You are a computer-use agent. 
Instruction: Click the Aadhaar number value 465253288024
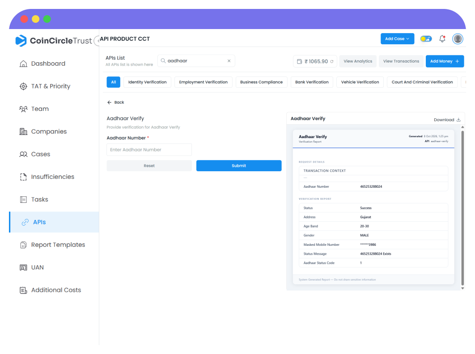[371, 186]
